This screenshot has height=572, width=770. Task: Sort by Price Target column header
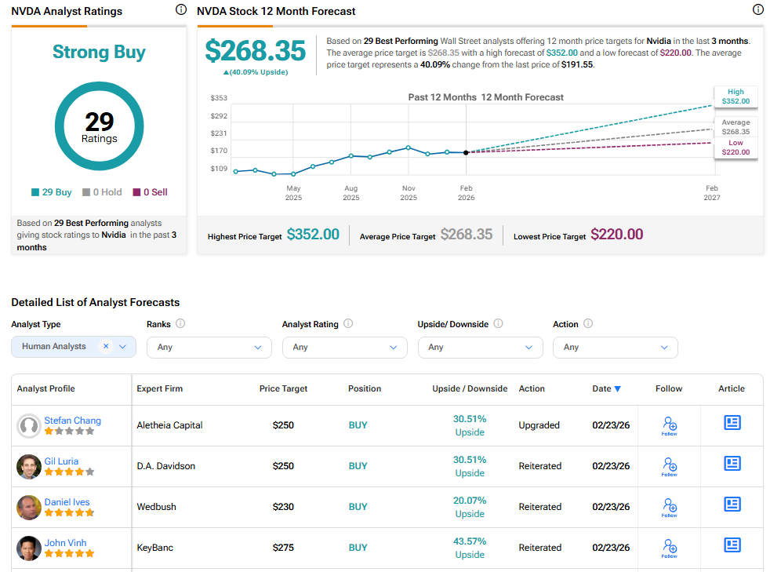coord(283,388)
